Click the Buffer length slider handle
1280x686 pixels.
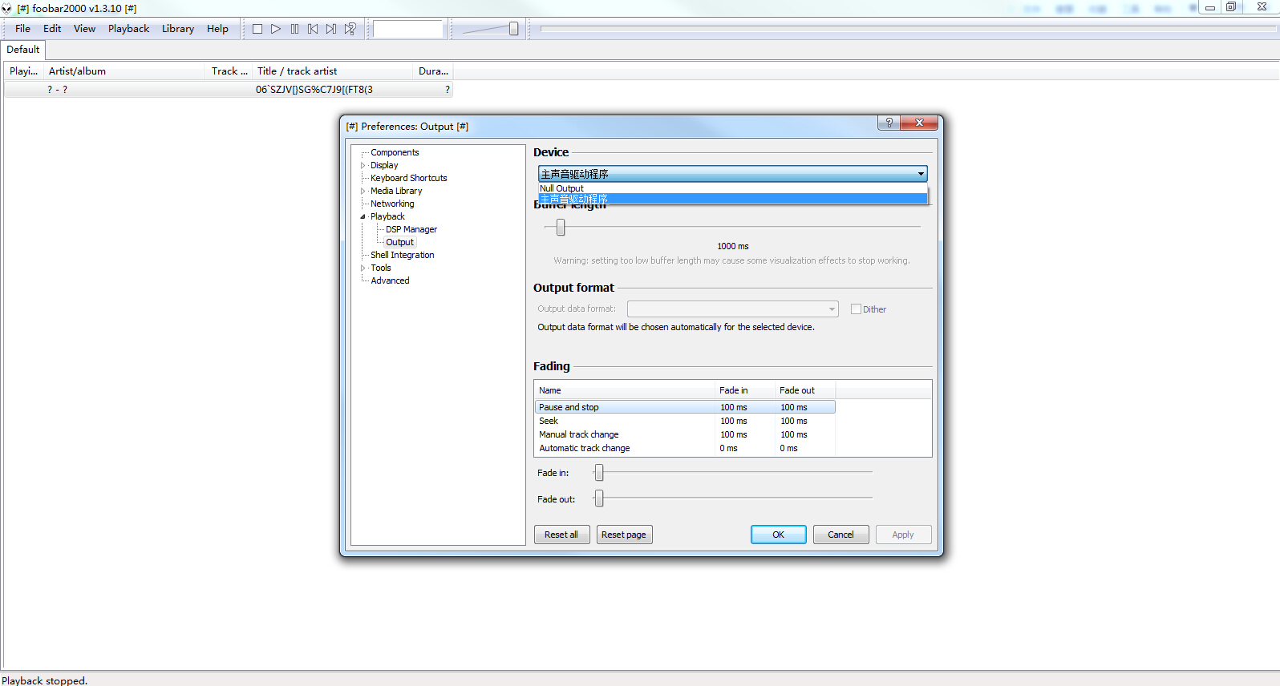pos(561,228)
